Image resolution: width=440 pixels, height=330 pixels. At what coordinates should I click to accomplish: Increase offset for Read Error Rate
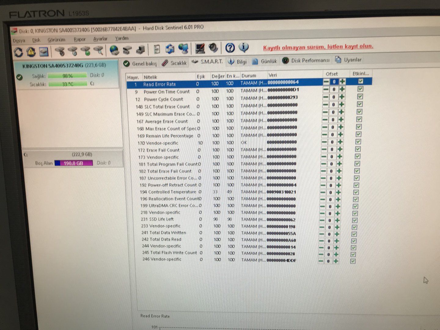click(x=343, y=81)
